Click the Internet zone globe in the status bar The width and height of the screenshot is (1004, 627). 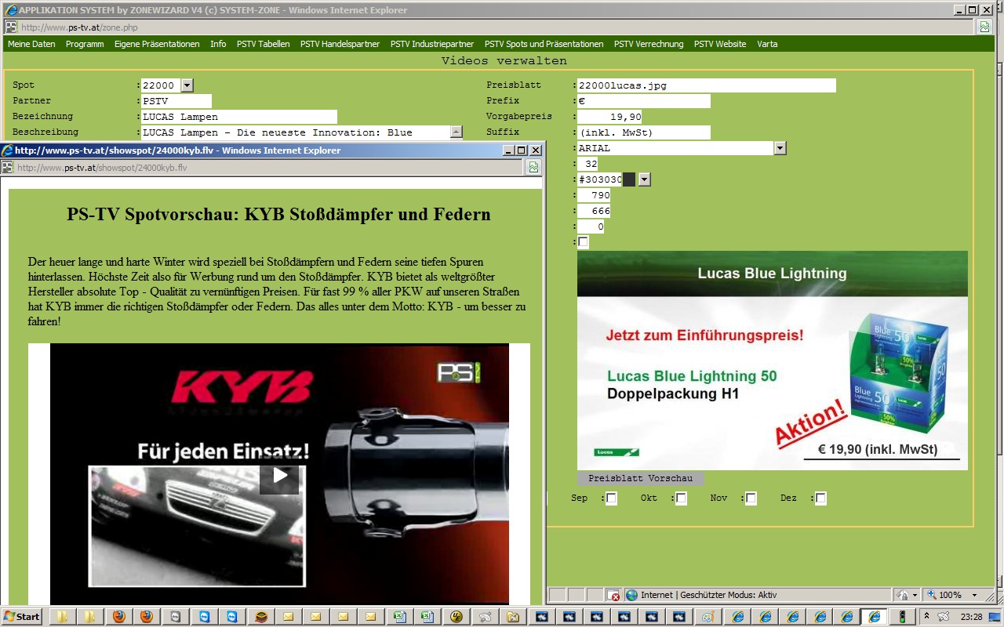pyautogui.click(x=631, y=595)
